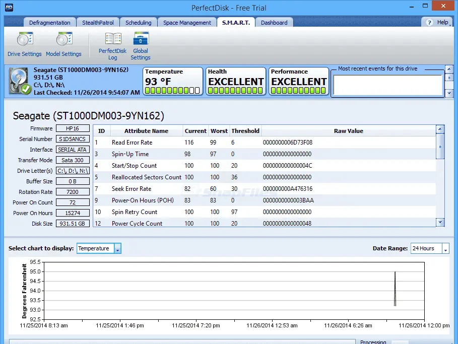The image size is (458, 344).
Task: Click the Firmware field HP16
Action: [73, 128]
